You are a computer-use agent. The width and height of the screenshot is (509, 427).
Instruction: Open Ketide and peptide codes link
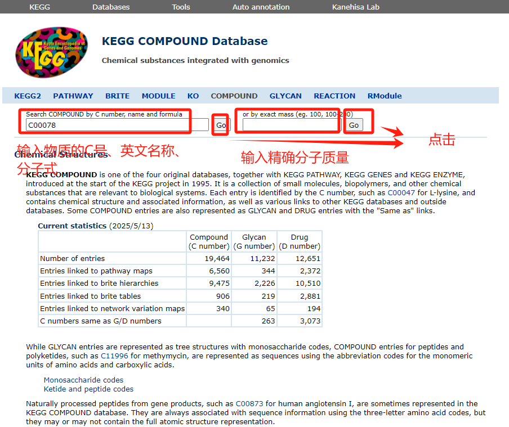(88, 389)
